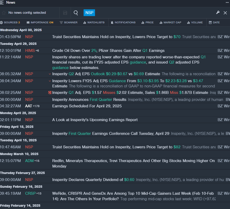
Task: Open the Watchlists filter
Action: click(x=94, y=22)
